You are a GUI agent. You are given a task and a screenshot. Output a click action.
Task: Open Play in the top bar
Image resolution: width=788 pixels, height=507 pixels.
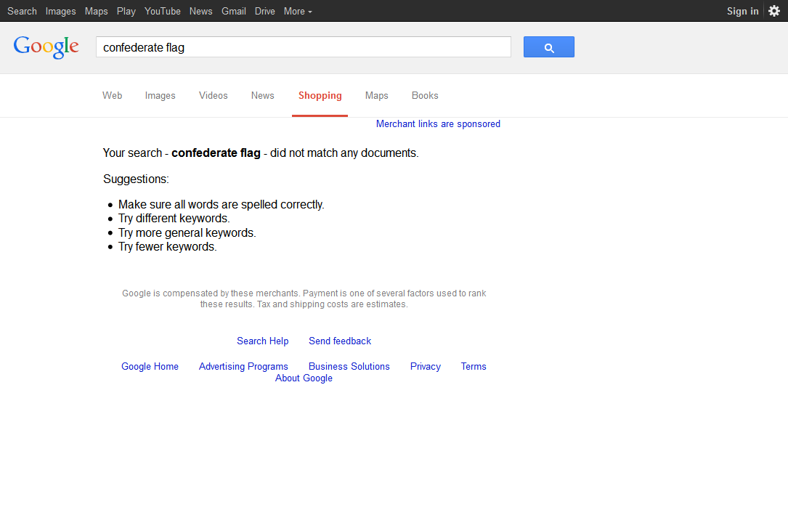coord(126,11)
